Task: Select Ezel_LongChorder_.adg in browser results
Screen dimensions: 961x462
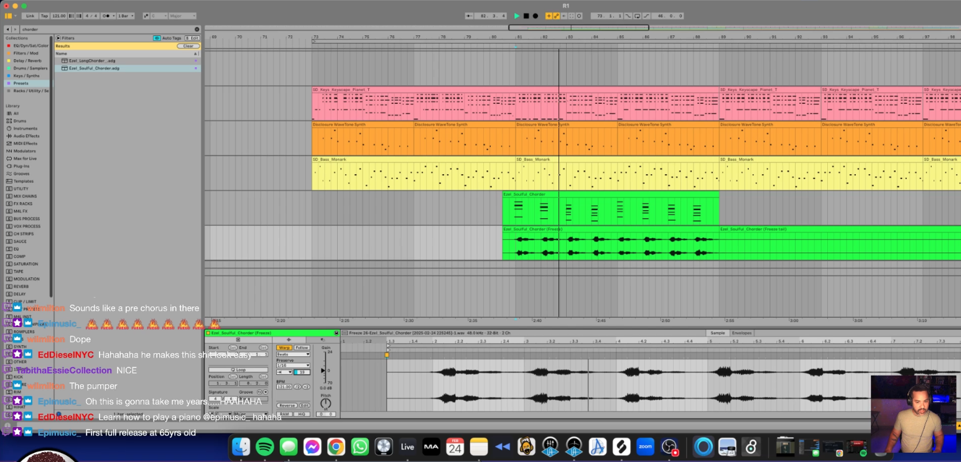Action: point(92,60)
